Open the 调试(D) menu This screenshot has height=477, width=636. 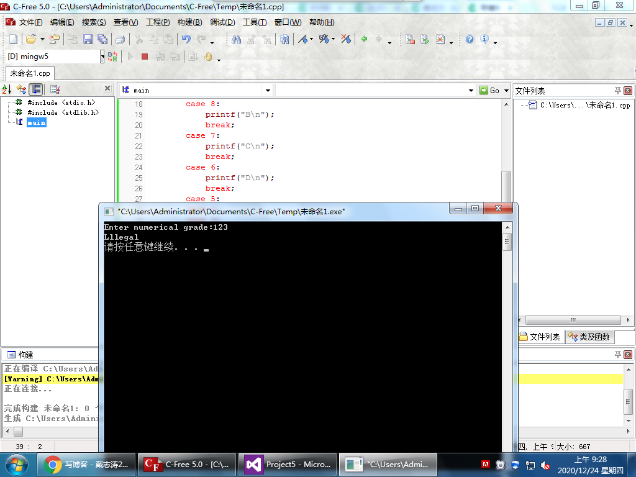point(222,22)
